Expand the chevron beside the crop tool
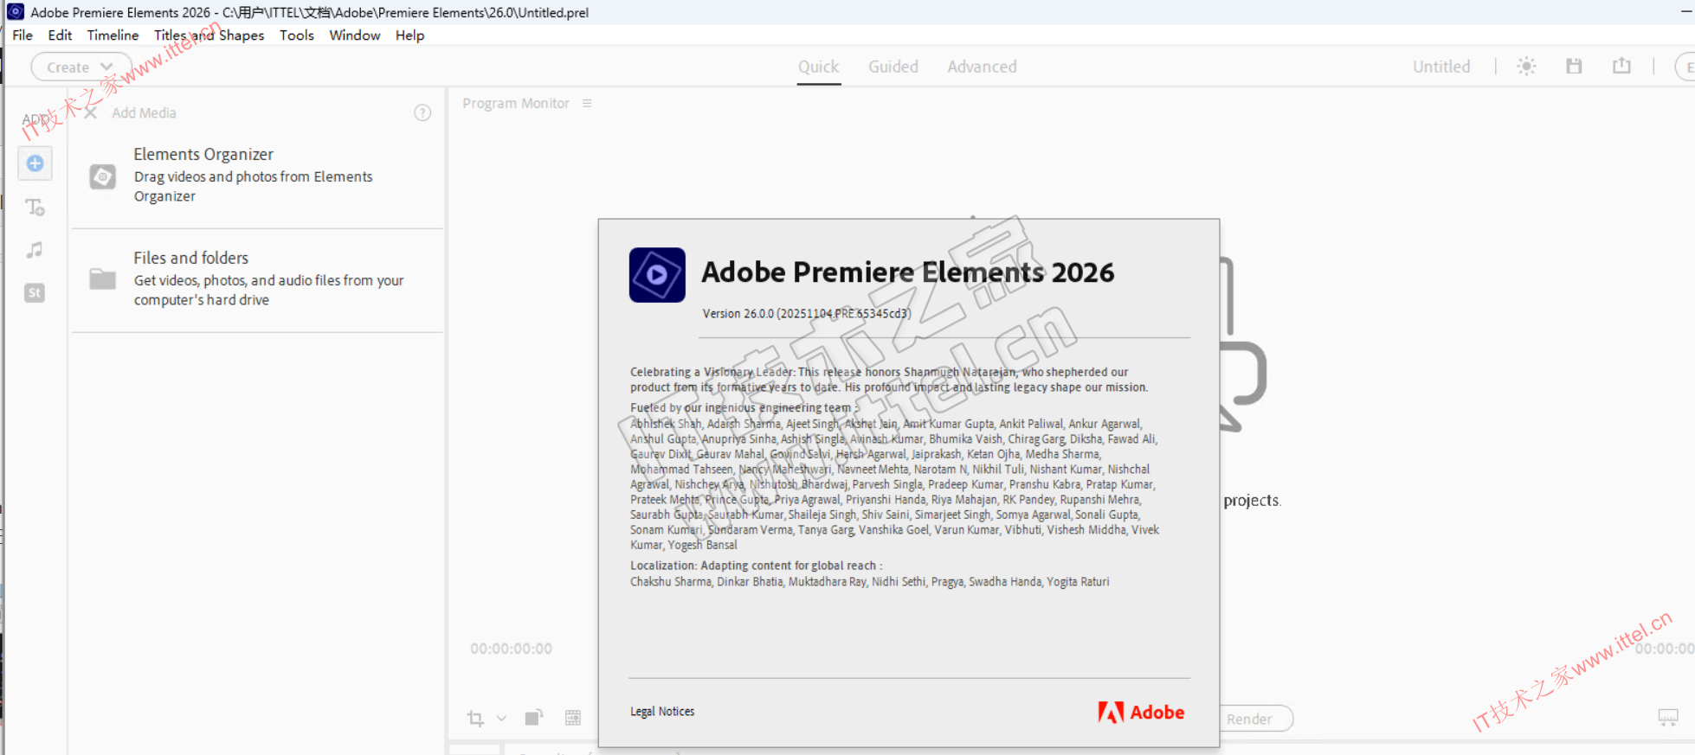The height and width of the screenshot is (755, 1695). 501,719
